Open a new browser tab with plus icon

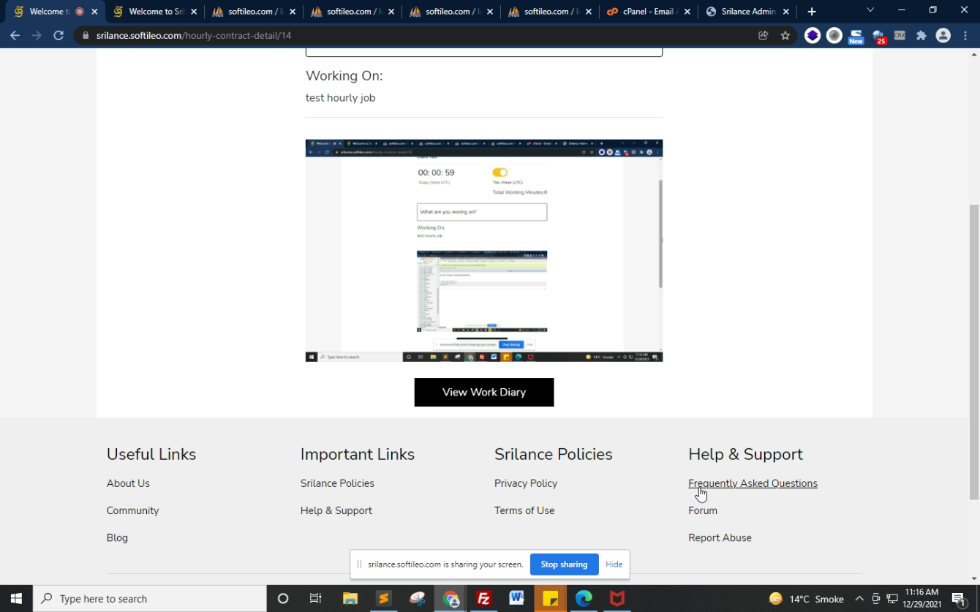click(x=812, y=12)
